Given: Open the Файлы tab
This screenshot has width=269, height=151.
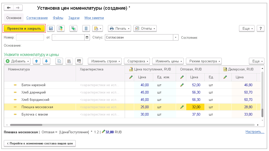Looking at the screenshot, I should pyautogui.click(x=58, y=18).
